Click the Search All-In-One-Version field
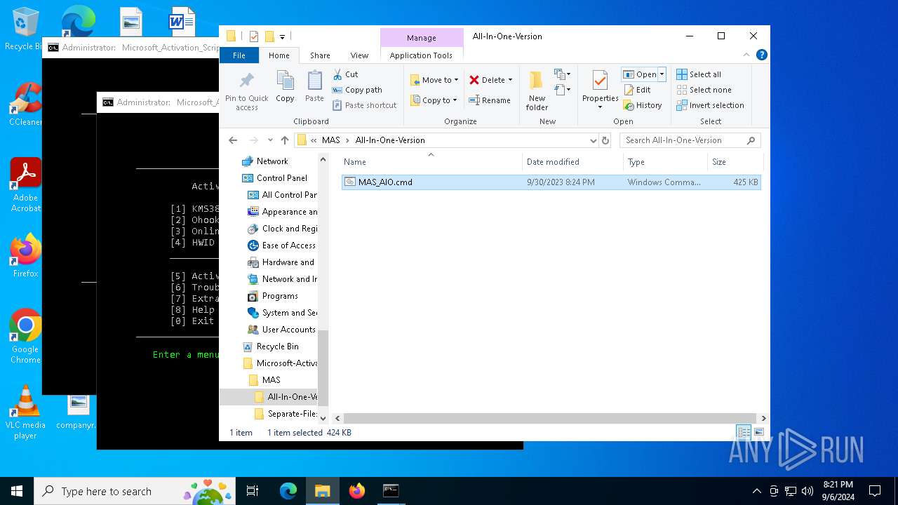 (x=690, y=140)
